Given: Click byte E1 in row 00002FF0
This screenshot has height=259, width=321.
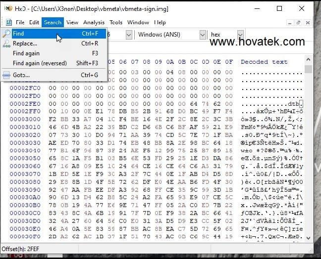Looking at the screenshot, I should point(100,111).
